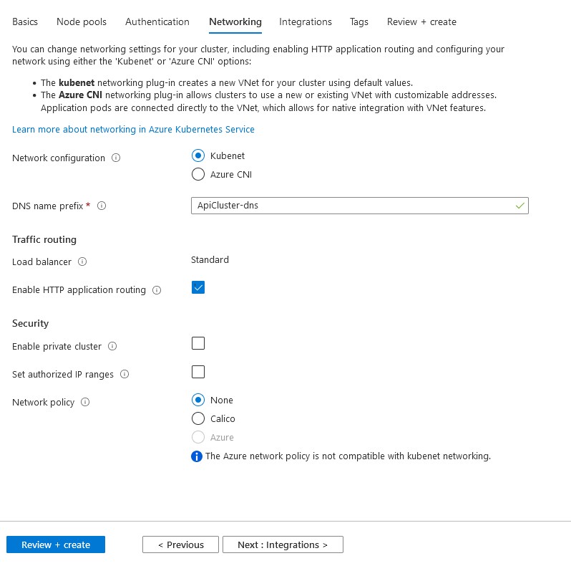Check the Set authorized IP ranges box
Image resolution: width=571 pixels, height=571 pixels.
pos(198,372)
